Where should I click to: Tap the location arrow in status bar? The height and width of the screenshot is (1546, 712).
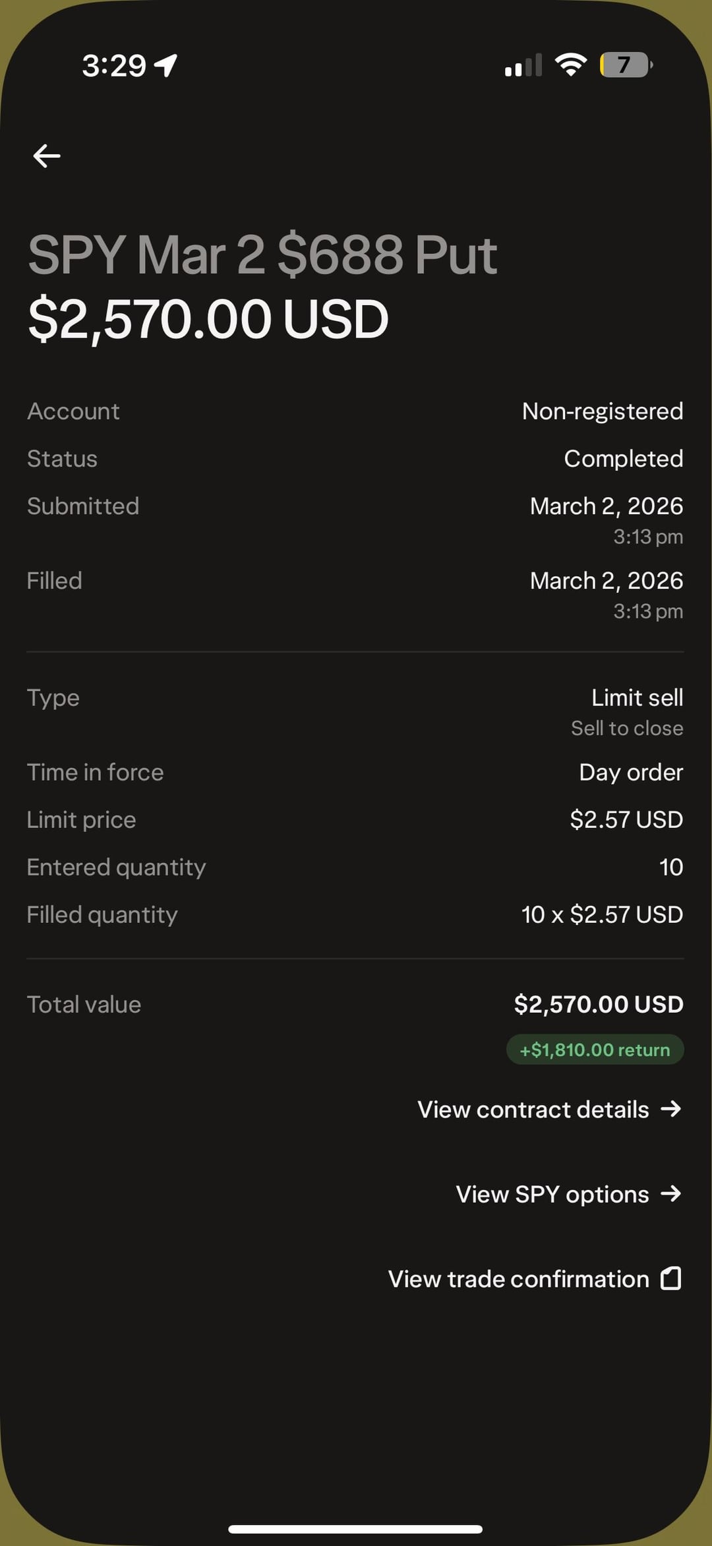166,65
